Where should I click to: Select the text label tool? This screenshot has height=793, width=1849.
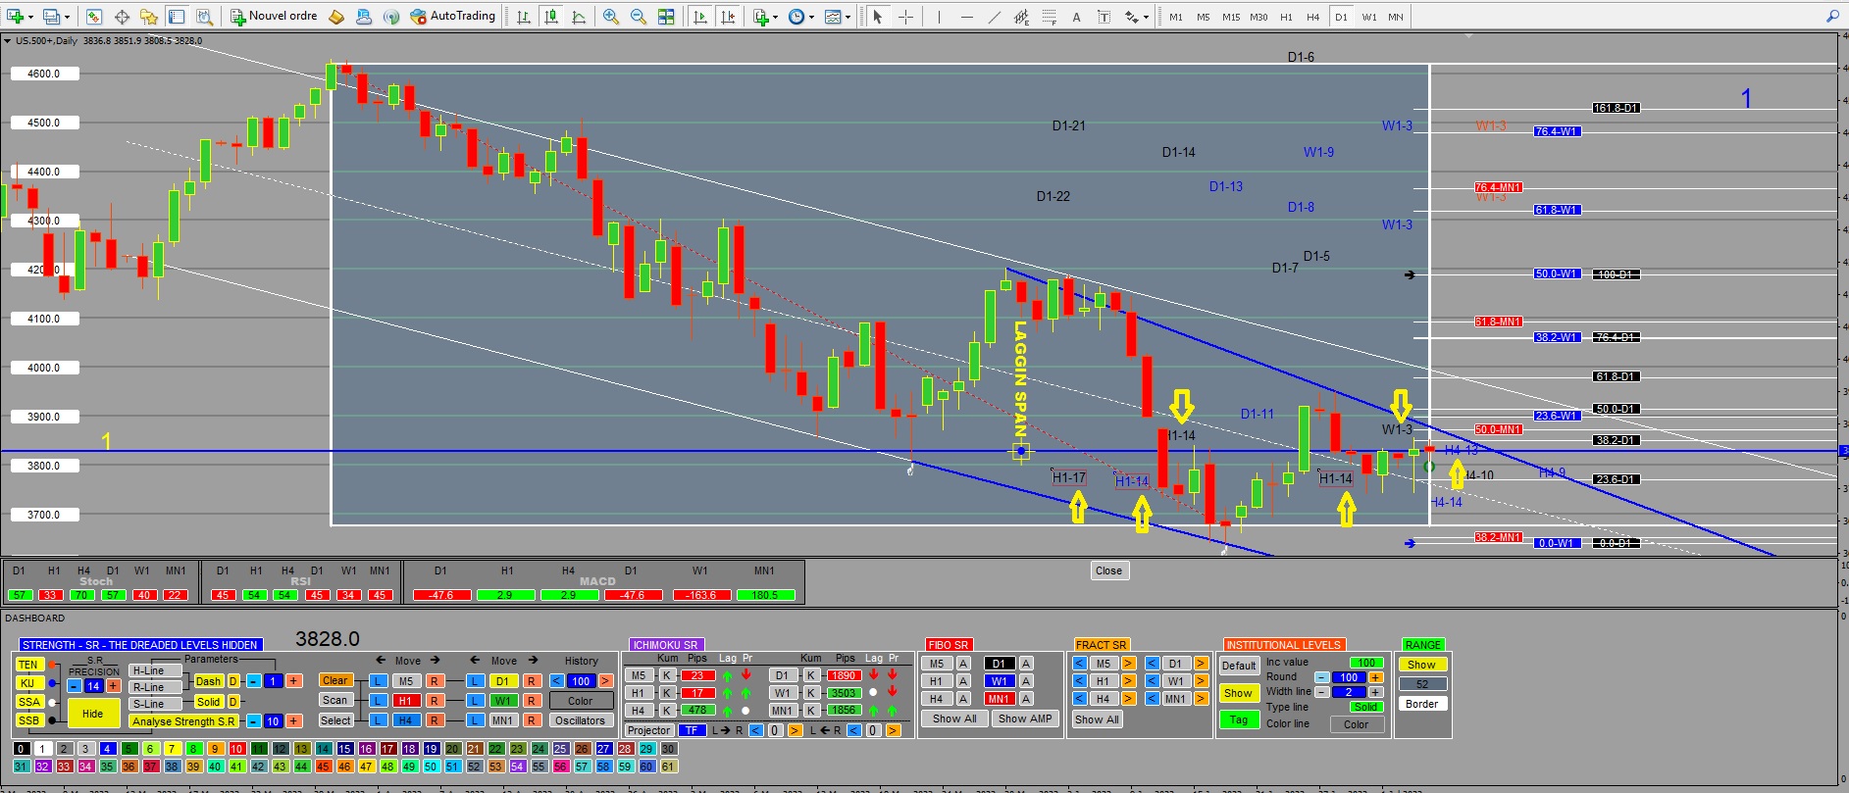1076,17
